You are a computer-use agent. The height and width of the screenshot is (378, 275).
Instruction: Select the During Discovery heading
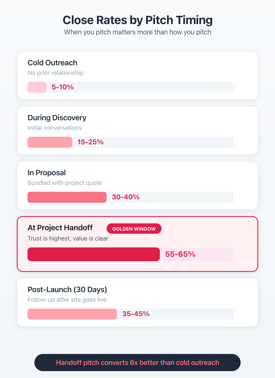point(57,118)
